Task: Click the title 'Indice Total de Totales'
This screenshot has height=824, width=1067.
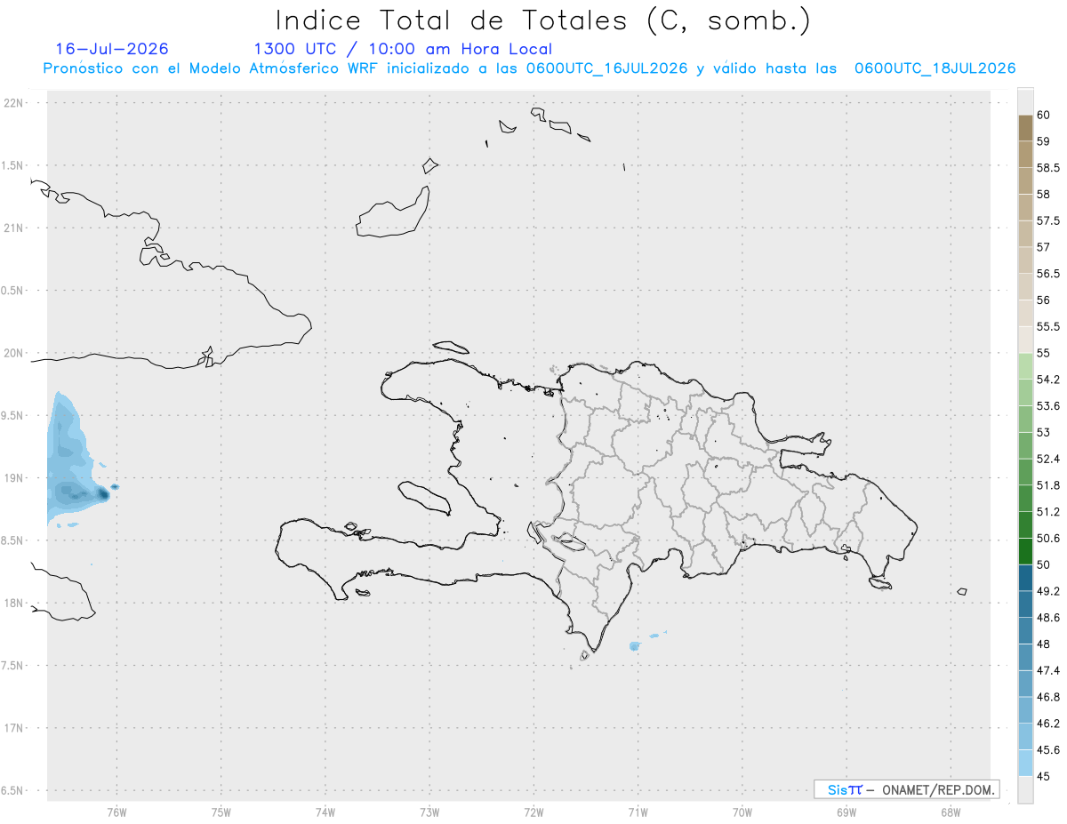Action: click(x=454, y=19)
